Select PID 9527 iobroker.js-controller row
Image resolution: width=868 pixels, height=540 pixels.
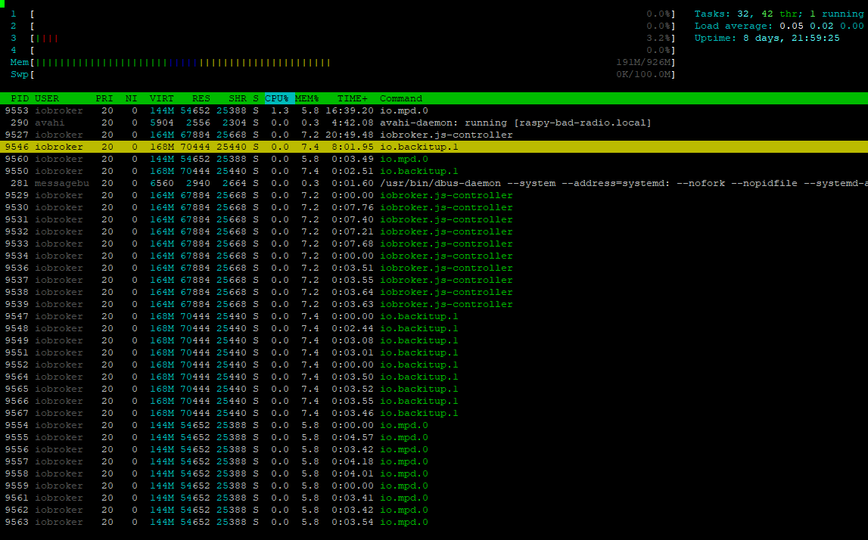click(434, 135)
